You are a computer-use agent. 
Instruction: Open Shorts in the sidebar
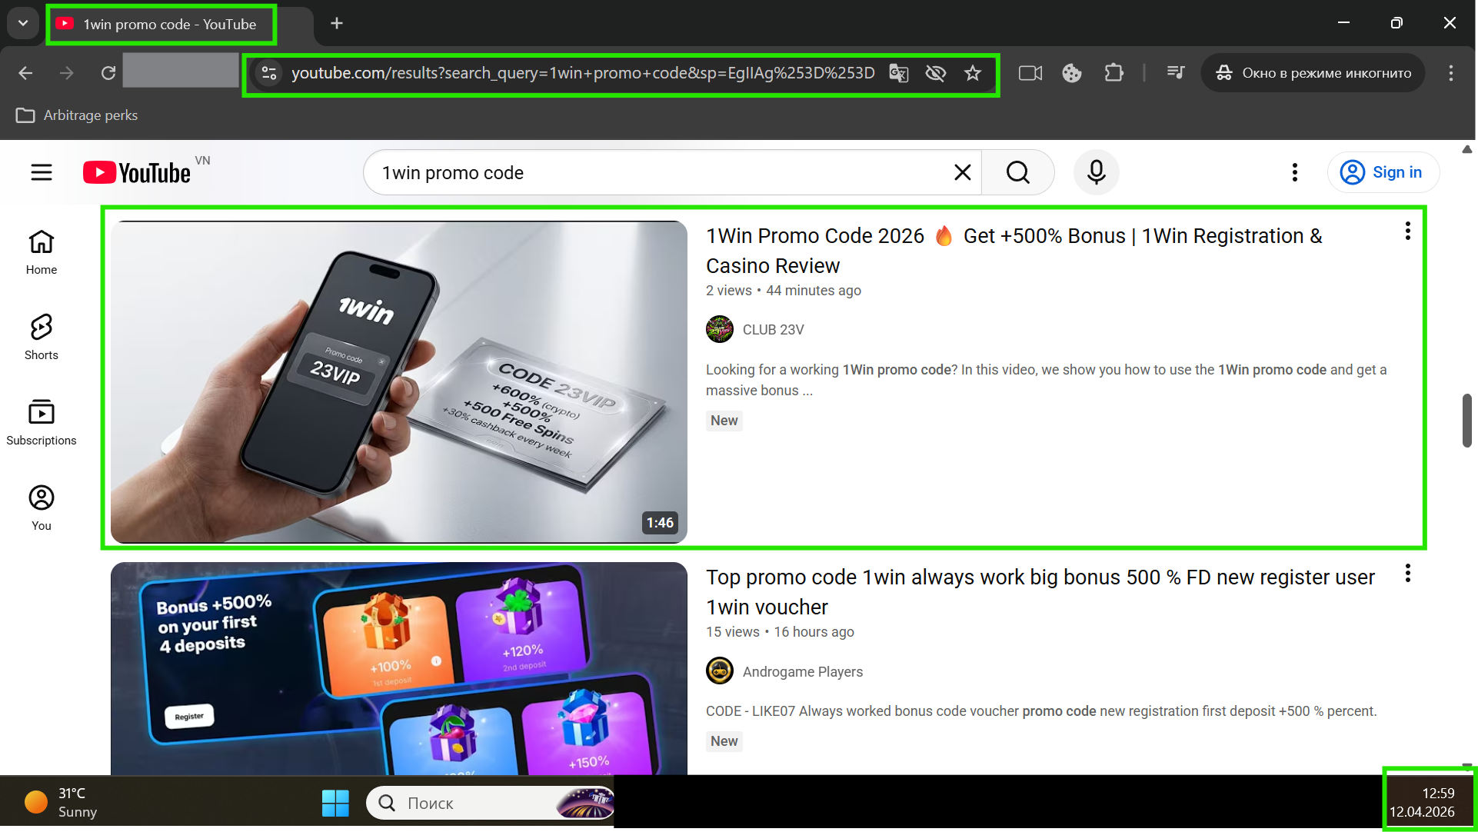42,337
